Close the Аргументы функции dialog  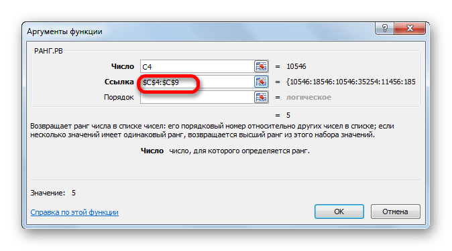pos(410,28)
